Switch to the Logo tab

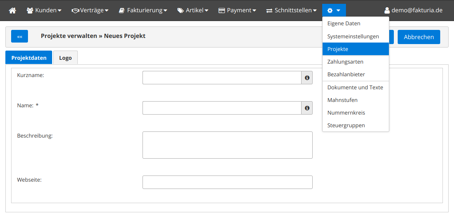(x=65, y=58)
